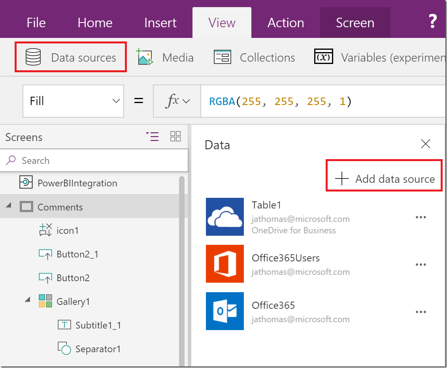Select Button2_1 in the tree
Viewport: 447px width, 368px height.
[x=77, y=254]
